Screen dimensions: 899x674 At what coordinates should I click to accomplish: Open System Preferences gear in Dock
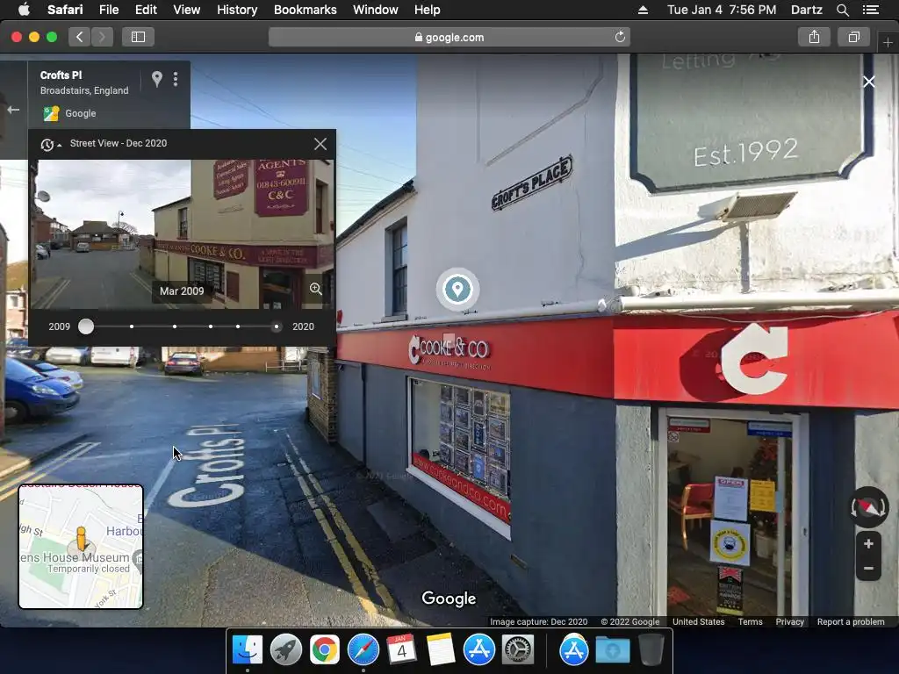517,650
